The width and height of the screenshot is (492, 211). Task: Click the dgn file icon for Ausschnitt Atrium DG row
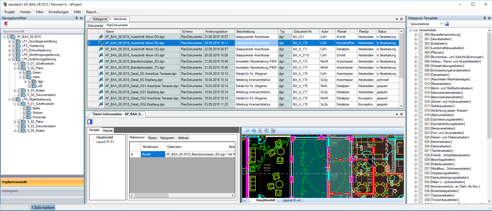pyautogui.click(x=101, y=37)
